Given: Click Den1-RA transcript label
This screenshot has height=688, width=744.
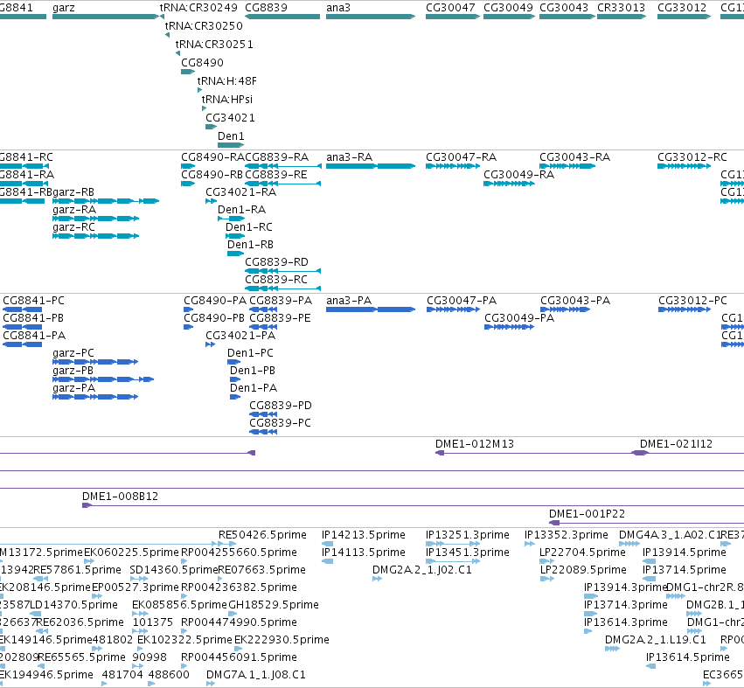Looking at the screenshot, I should click(x=241, y=210).
